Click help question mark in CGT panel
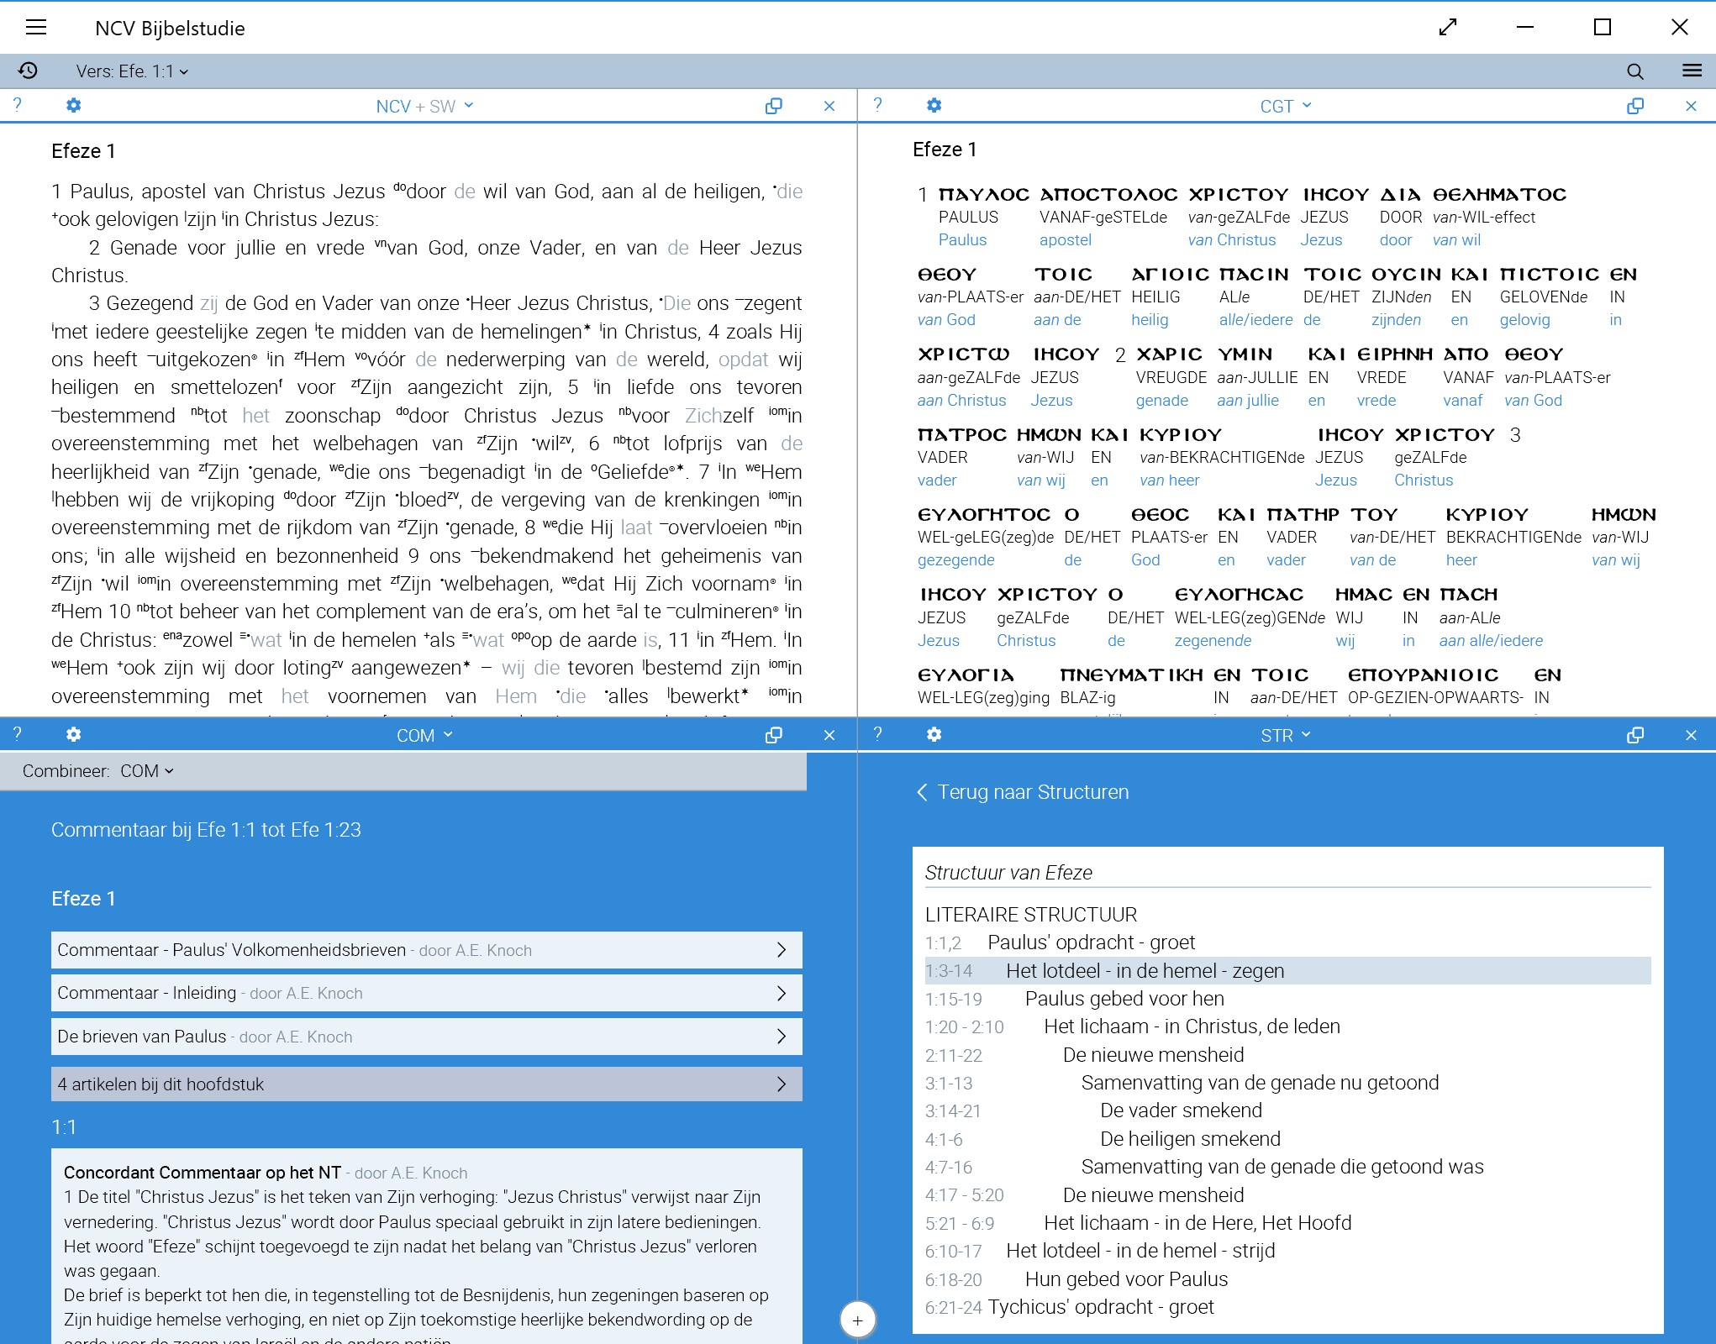1716x1344 pixels. (877, 105)
